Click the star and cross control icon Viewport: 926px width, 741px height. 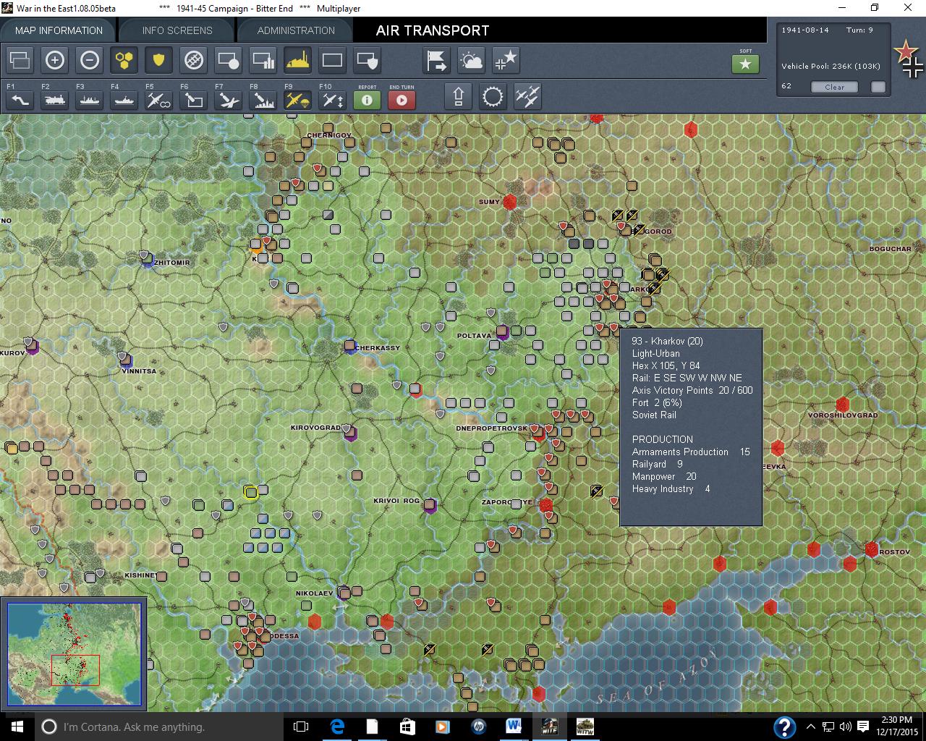coord(506,60)
